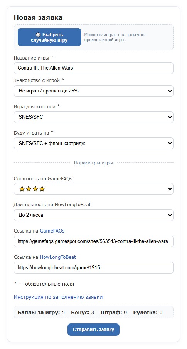
Task: Open the GameFAQs hyperlink in the label
Action: 52,231
